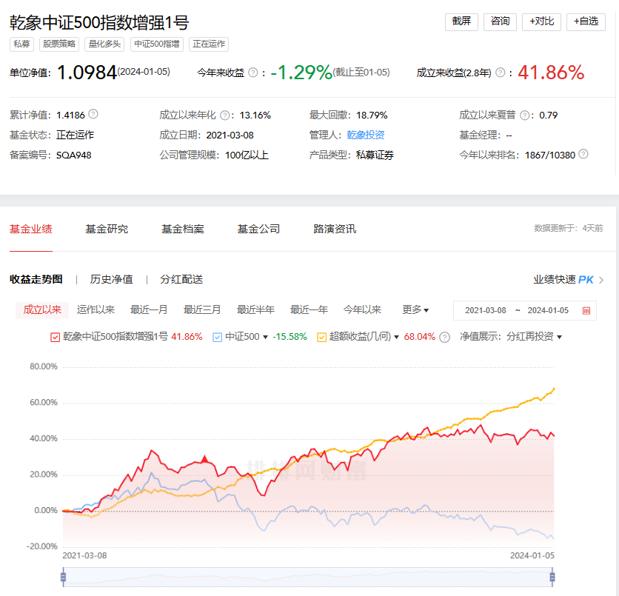The width and height of the screenshot is (619, 596).
Task: Select 最近半年 time range
Action: tap(255, 309)
